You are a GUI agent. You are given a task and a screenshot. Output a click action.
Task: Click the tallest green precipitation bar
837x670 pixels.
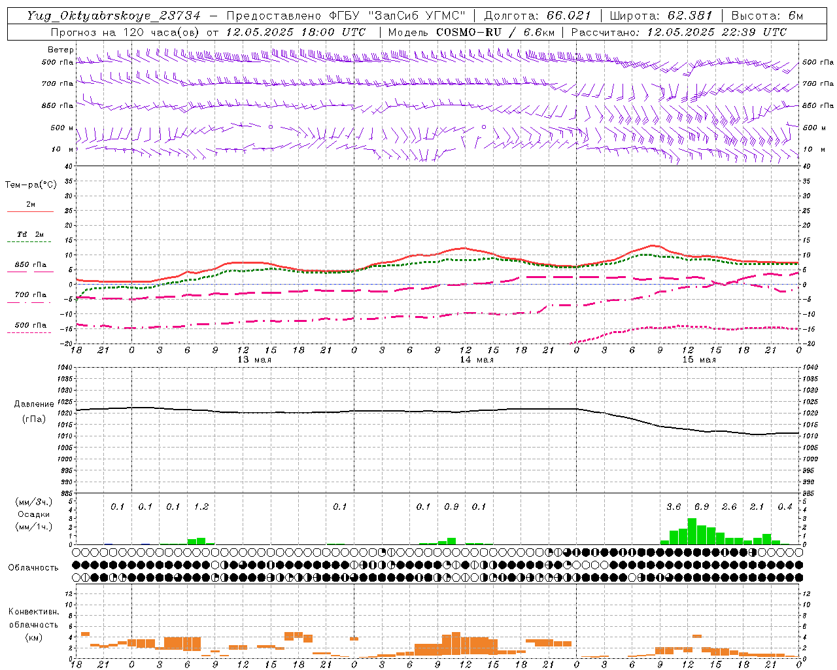click(692, 531)
